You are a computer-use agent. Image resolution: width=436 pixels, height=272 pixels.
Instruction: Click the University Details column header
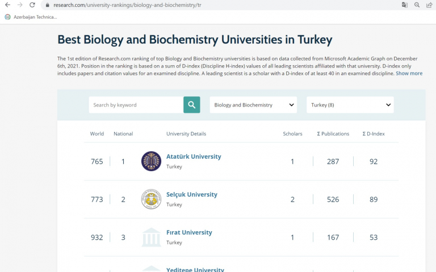click(186, 134)
